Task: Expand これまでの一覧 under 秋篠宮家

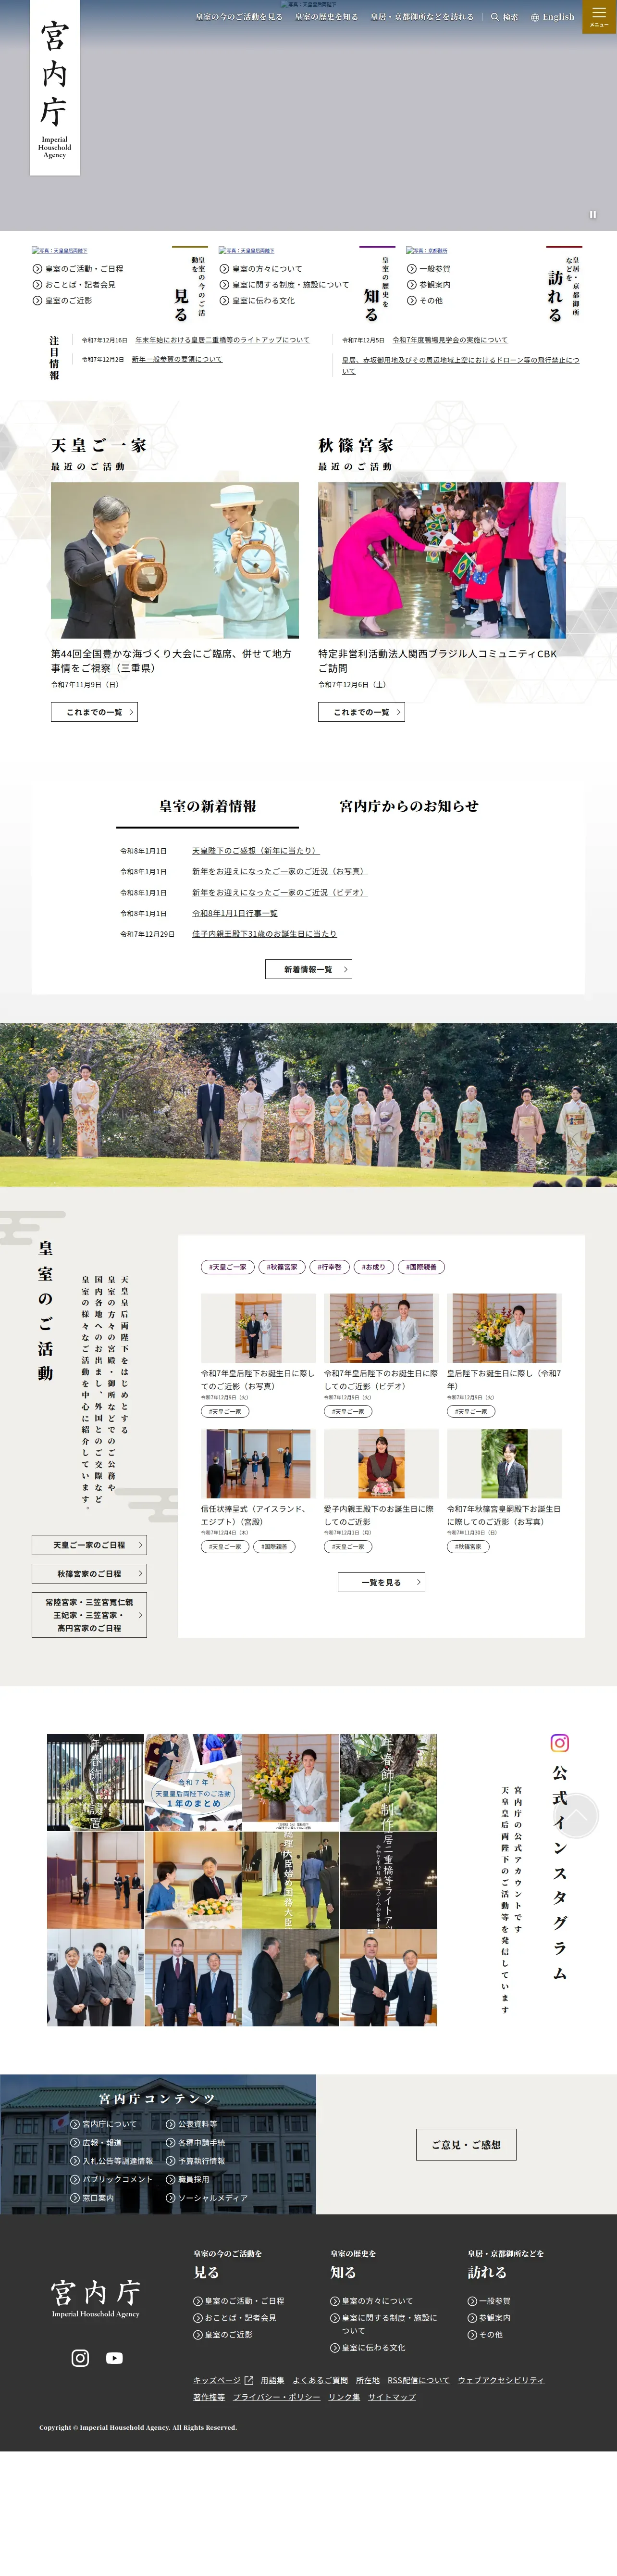Action: click(361, 712)
